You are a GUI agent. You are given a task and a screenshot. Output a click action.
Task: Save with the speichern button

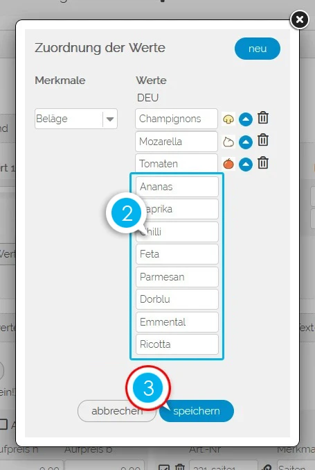[197, 411]
